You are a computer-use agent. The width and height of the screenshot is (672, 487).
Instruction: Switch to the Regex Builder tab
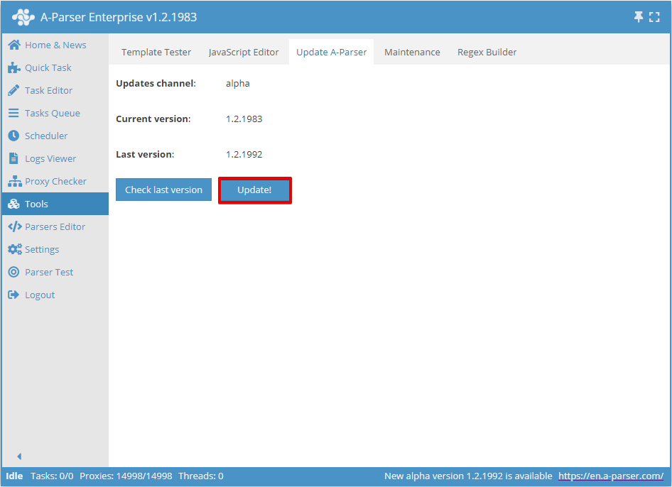(x=487, y=52)
